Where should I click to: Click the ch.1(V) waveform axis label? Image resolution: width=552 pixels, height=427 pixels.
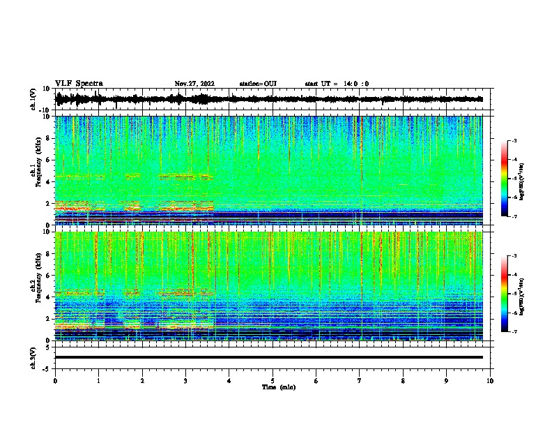pos(33,99)
